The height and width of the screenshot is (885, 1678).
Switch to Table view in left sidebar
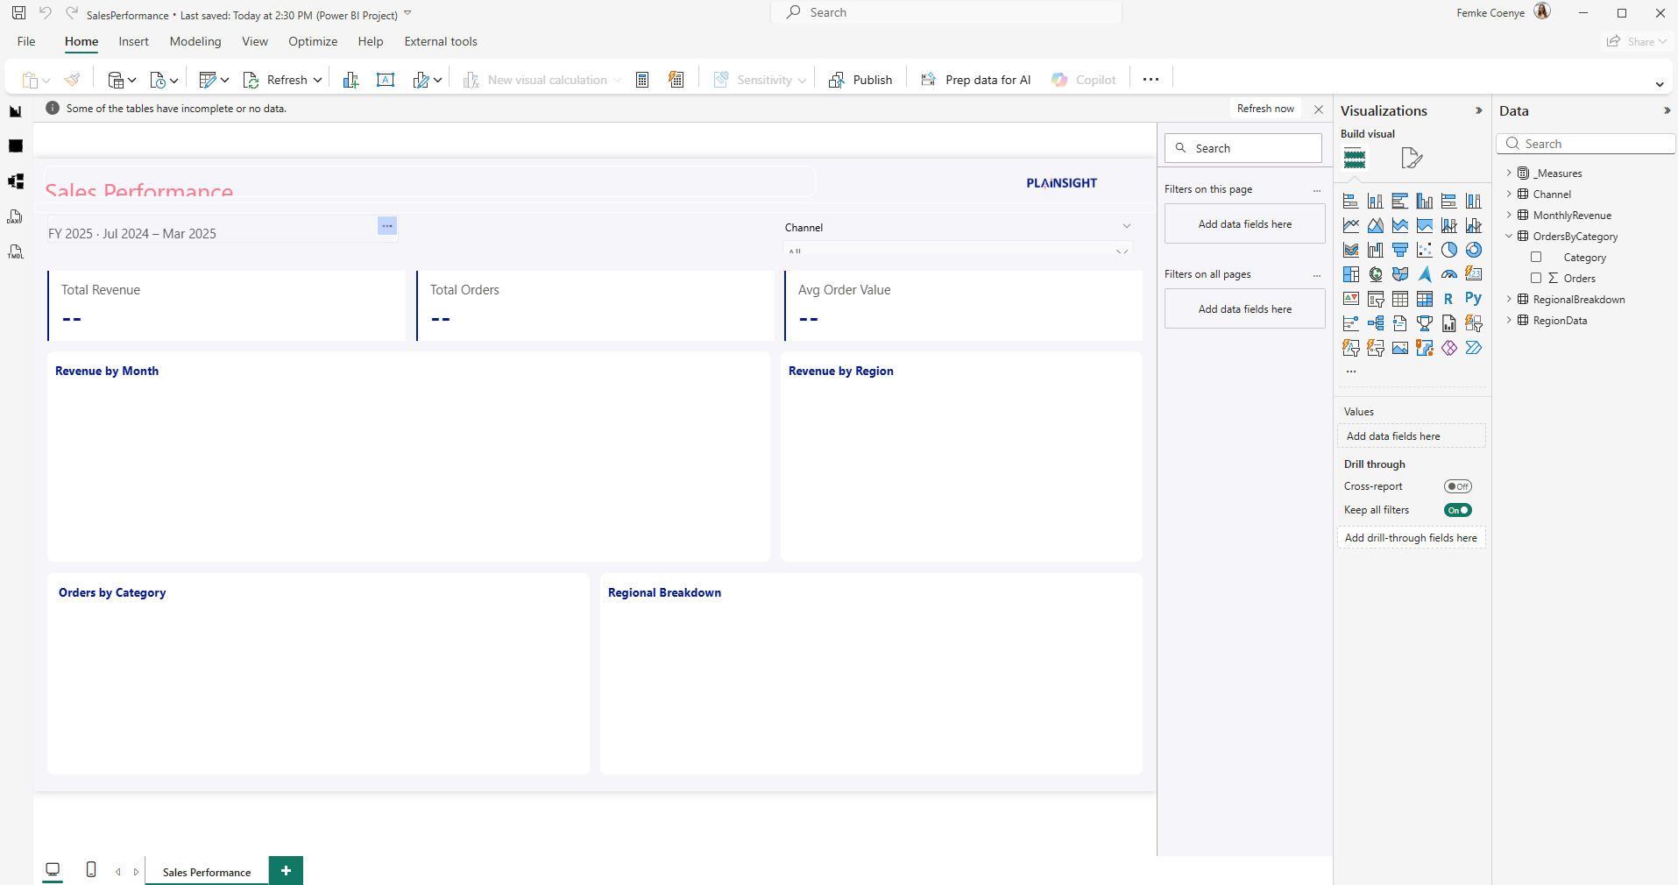click(x=15, y=146)
